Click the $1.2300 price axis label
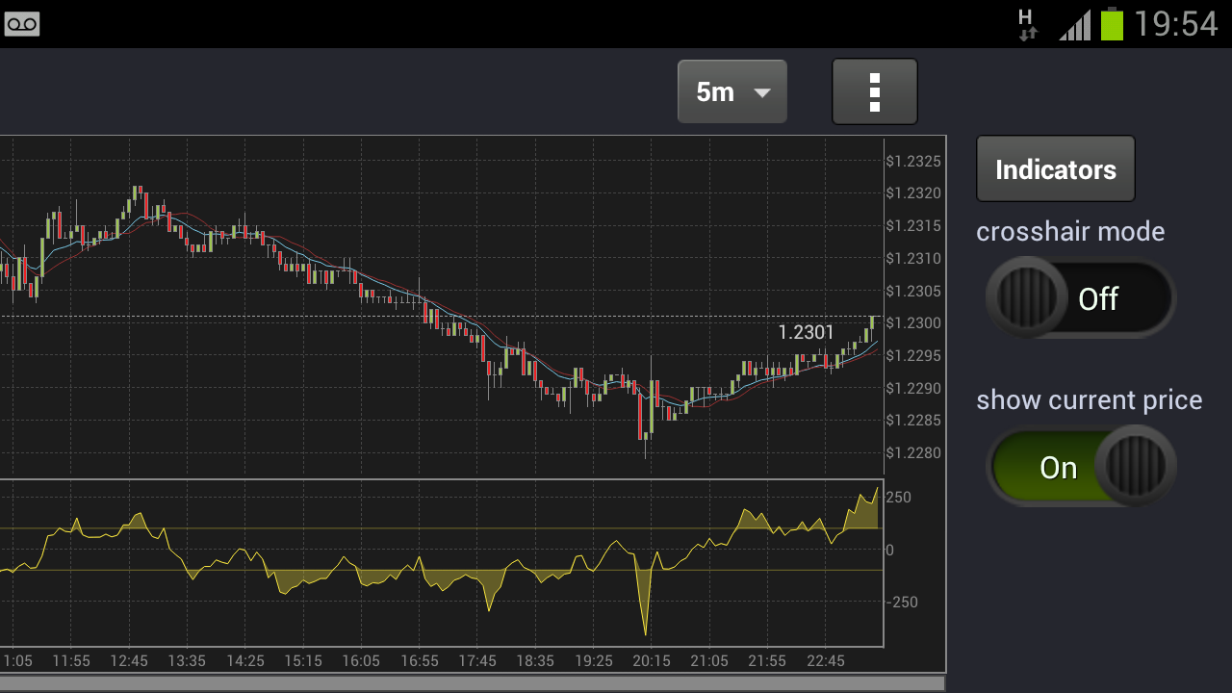 click(x=913, y=323)
